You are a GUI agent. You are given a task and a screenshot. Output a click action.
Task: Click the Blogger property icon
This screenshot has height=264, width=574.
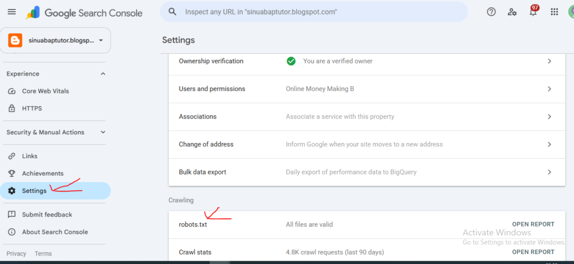point(15,40)
